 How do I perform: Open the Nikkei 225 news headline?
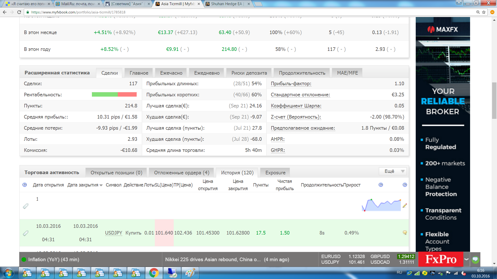213,259
